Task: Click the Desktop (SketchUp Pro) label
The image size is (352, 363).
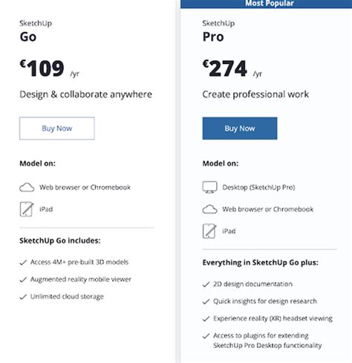Action: coord(258,187)
